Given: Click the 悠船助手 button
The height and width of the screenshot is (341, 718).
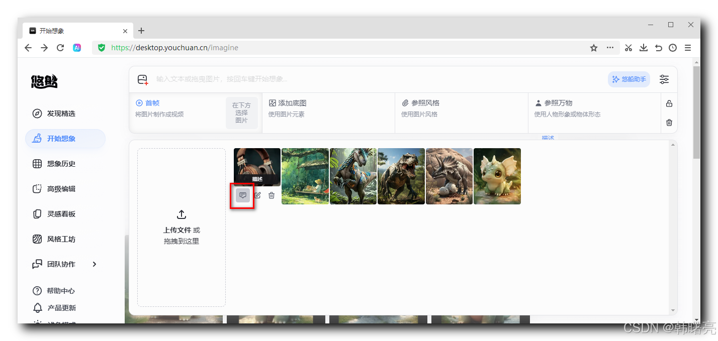Looking at the screenshot, I should [629, 79].
